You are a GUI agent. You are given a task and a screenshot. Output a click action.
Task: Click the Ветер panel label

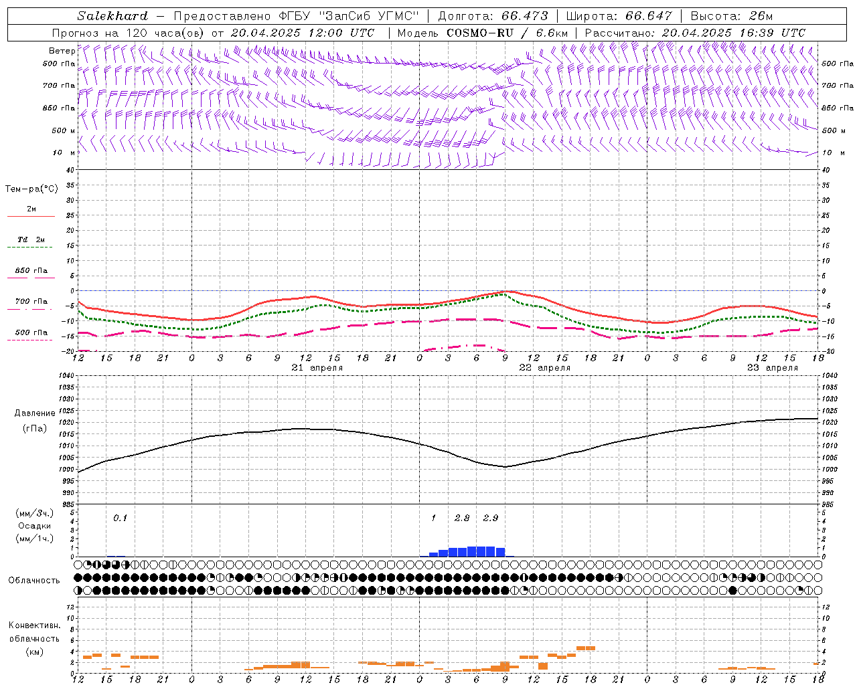62,51
